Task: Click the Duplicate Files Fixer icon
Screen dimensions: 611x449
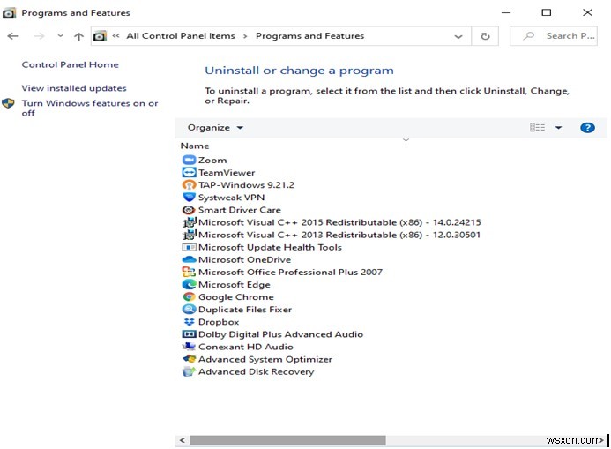Action: click(189, 310)
